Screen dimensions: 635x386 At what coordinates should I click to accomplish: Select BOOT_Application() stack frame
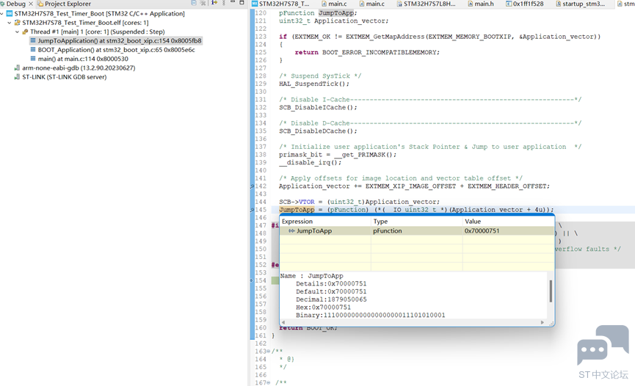116,50
